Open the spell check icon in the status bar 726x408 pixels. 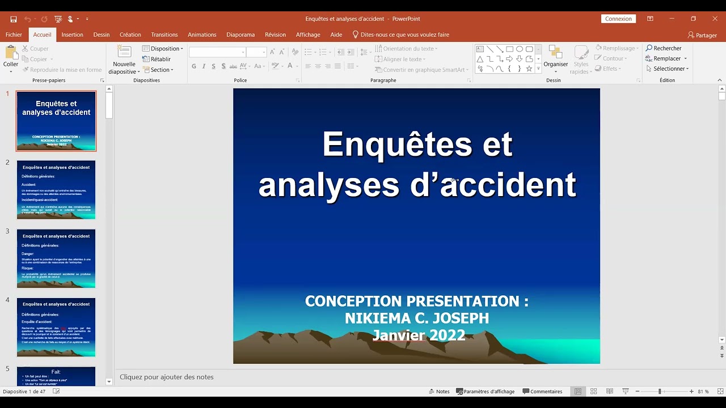tap(56, 392)
